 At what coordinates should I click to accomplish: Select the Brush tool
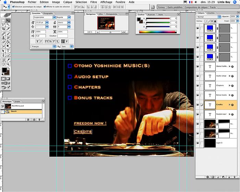[8, 34]
